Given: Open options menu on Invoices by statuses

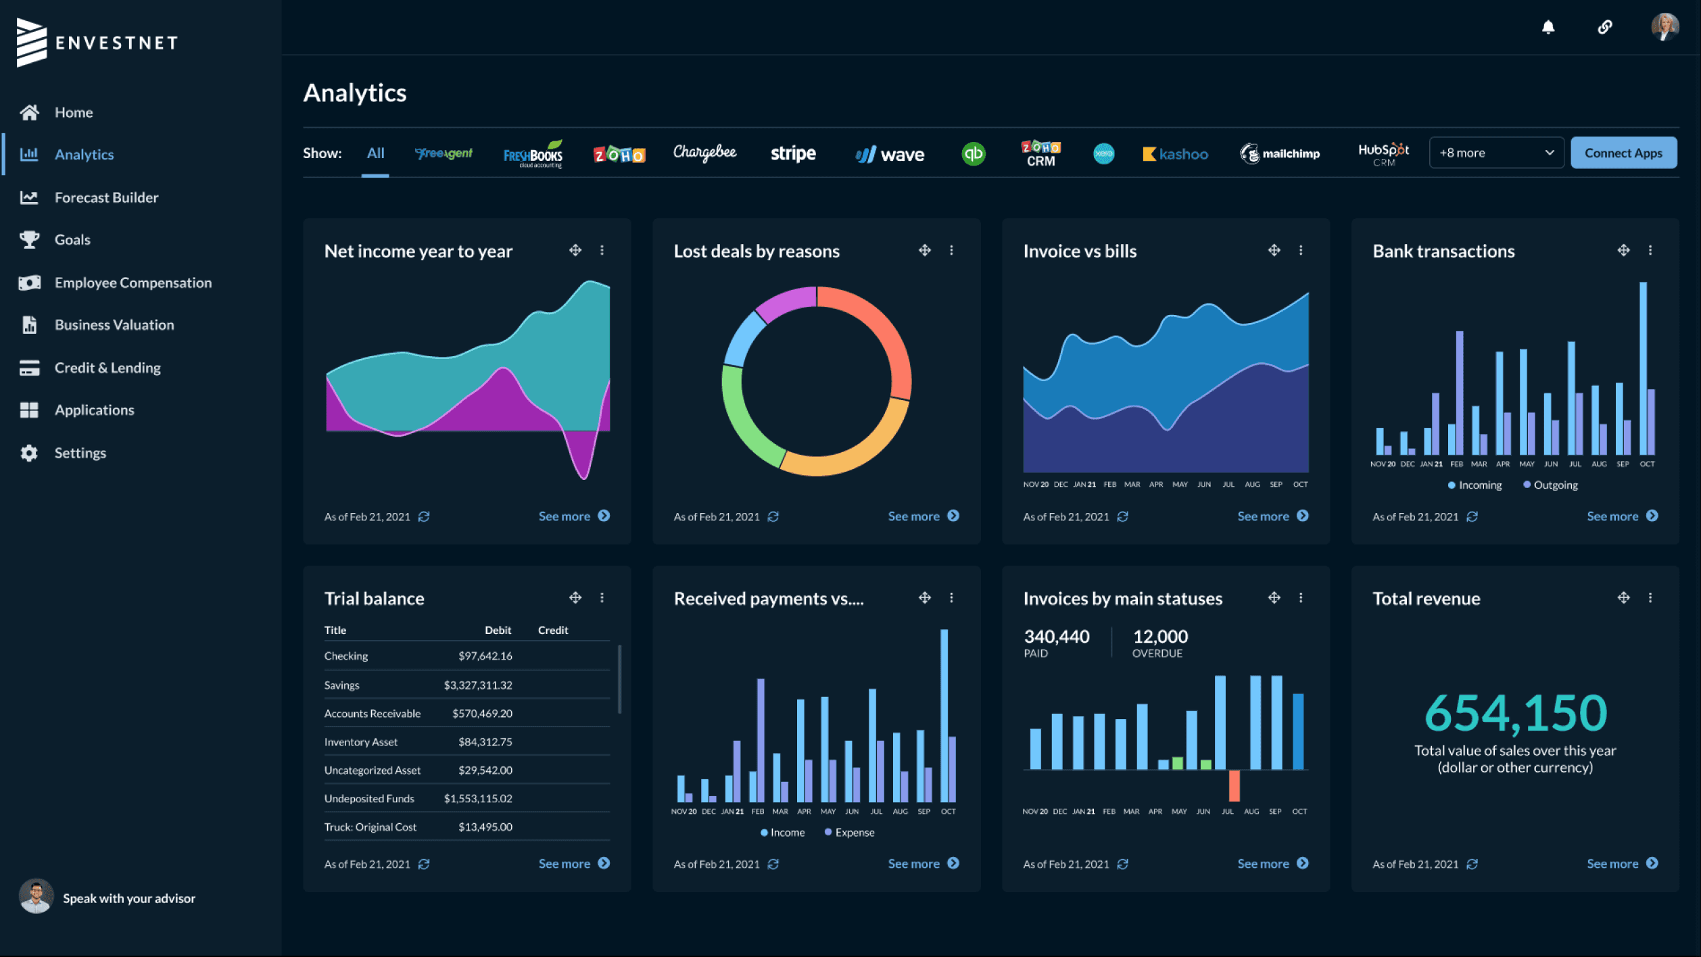Looking at the screenshot, I should (x=1301, y=597).
